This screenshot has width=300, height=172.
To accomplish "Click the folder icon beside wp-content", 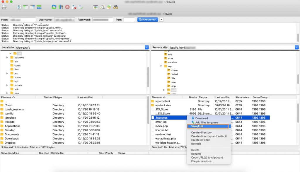I will [153, 101].
